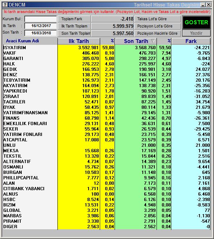Screen dimensions: 214x239
Task: Select the ALTERNATIF row name
Action: click(x=17, y=161)
